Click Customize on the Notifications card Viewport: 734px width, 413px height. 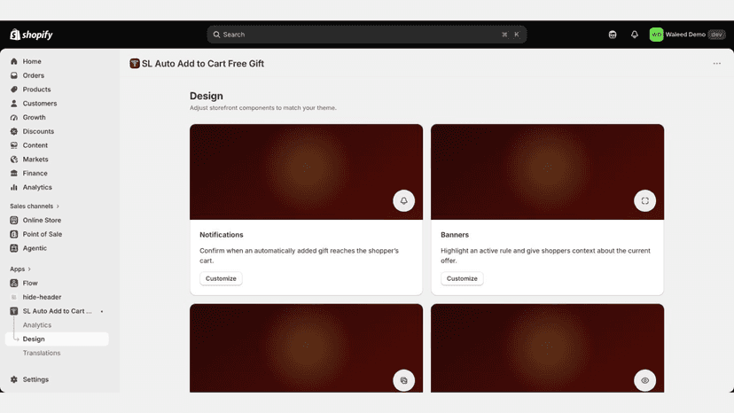tap(221, 278)
